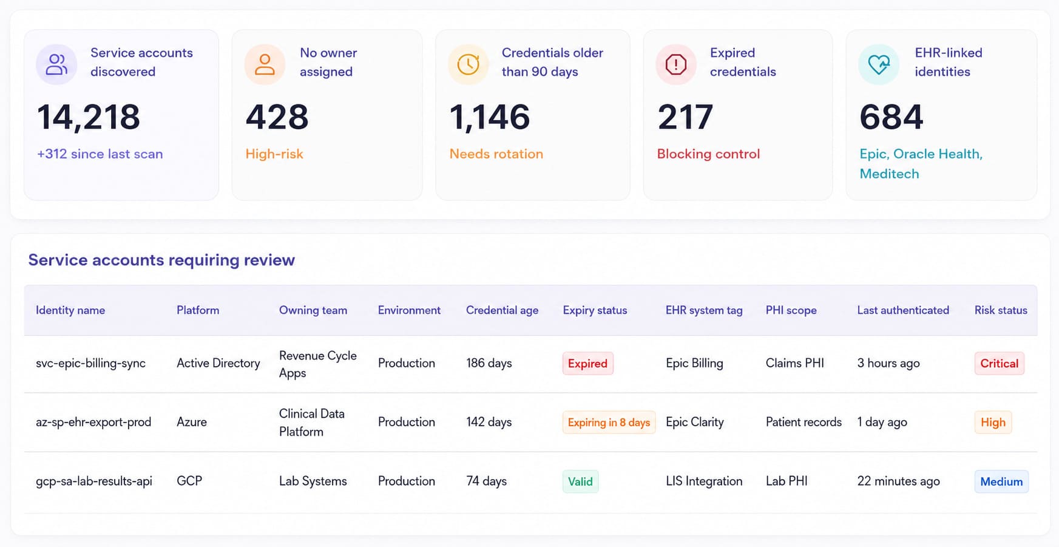Click the service accounts users icon
This screenshot has height=547, width=1059.
click(56, 64)
